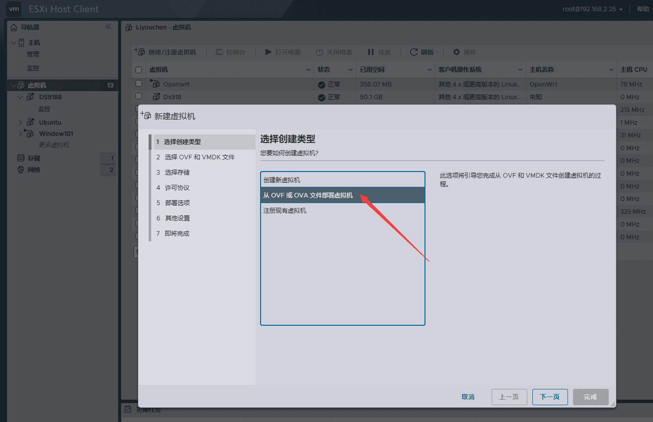Viewport: 653px width, 422px height.
Task: Click the 下一页 button
Action: 550,397
